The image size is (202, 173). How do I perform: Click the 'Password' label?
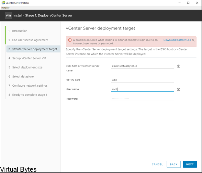coord(72,99)
